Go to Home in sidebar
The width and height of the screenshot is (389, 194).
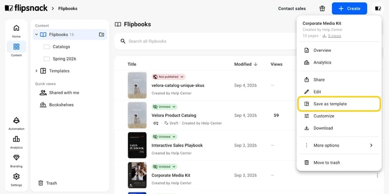(x=16, y=31)
